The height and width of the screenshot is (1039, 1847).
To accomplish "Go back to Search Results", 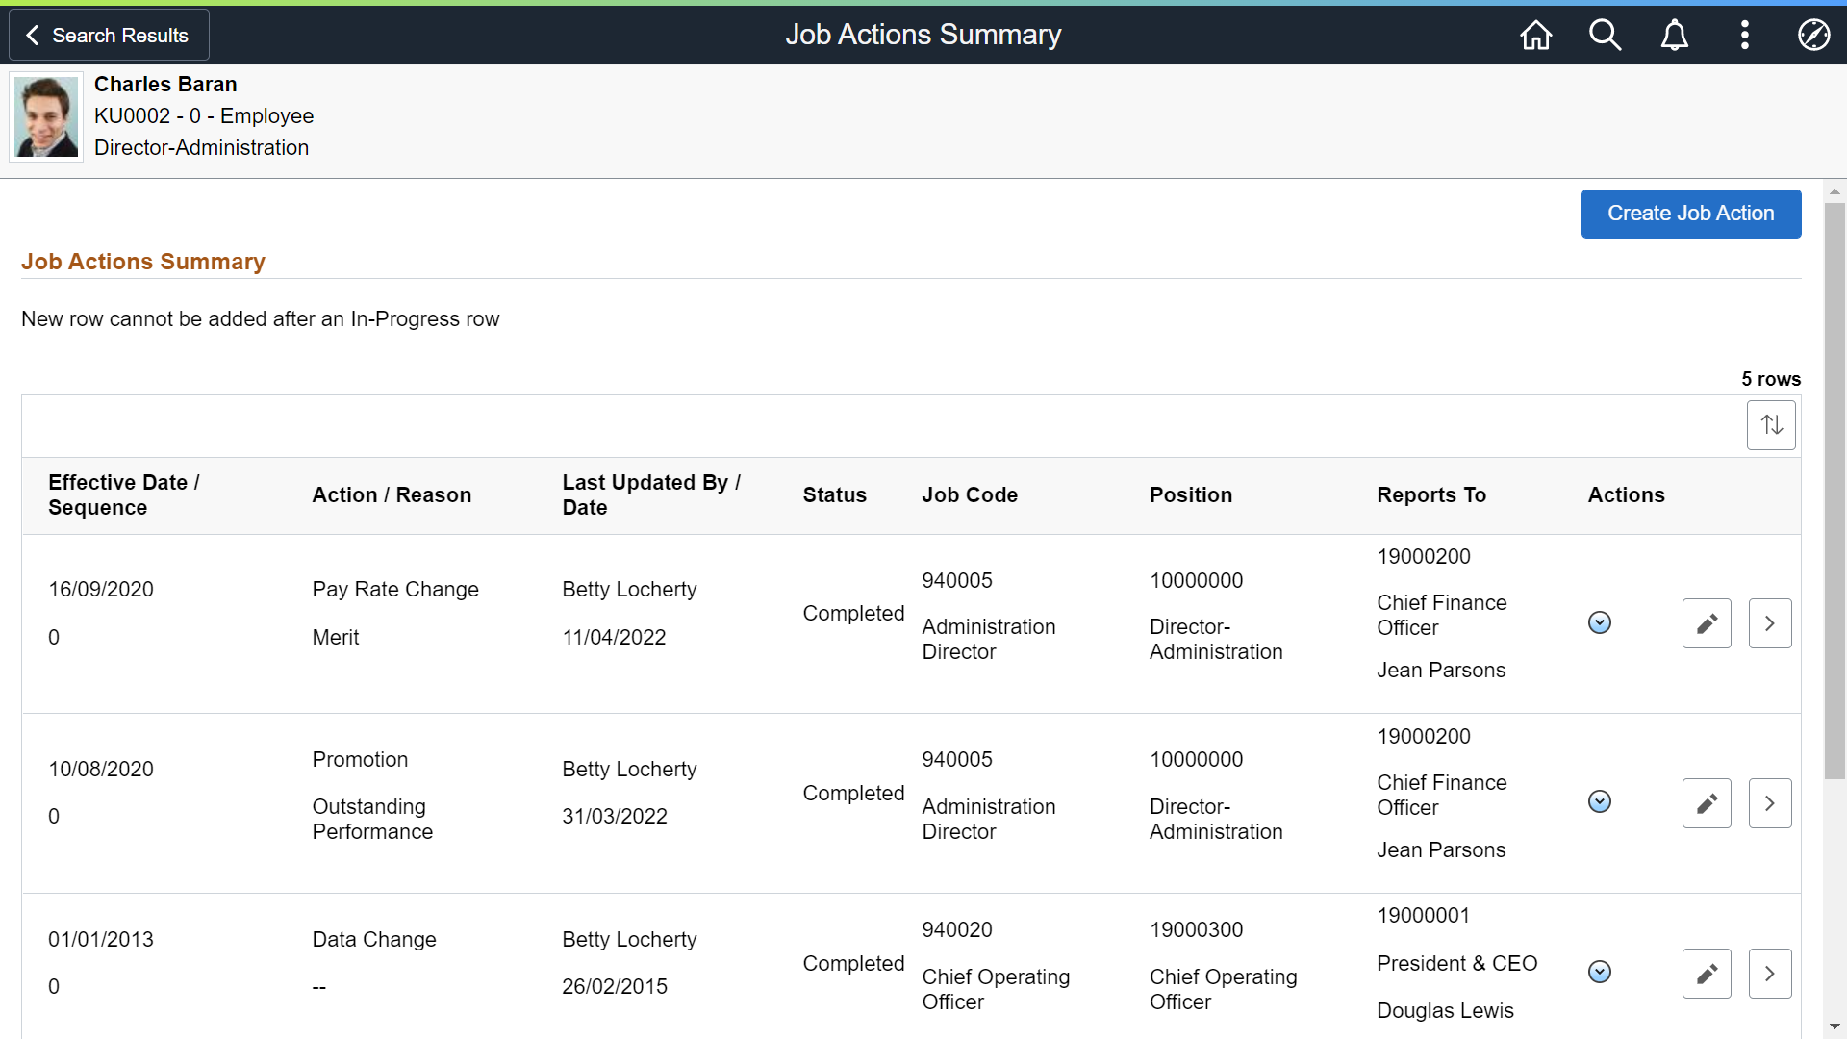I will pos(109,36).
